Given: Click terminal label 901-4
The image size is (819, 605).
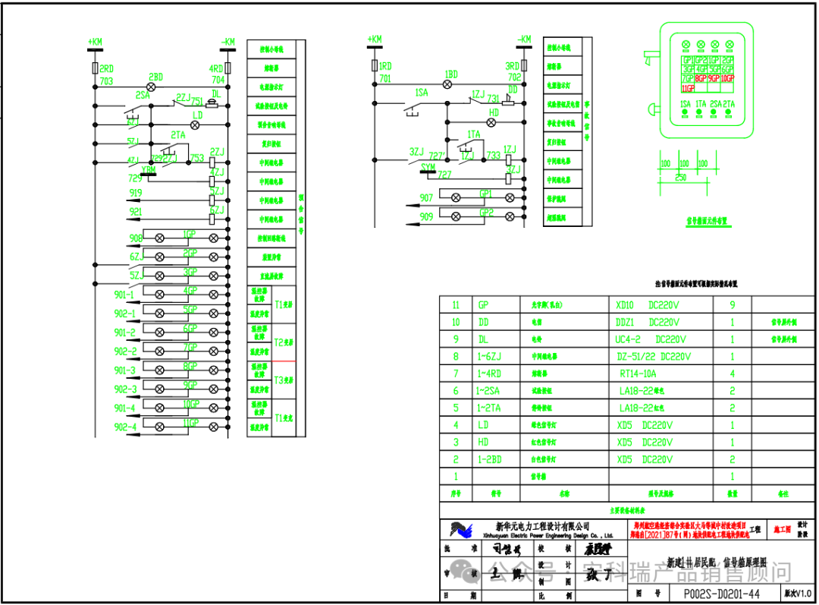Looking at the screenshot, I should tap(125, 408).
